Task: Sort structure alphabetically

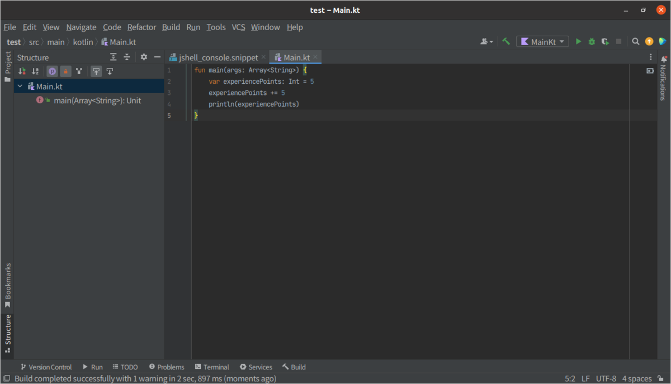Action: coord(35,71)
